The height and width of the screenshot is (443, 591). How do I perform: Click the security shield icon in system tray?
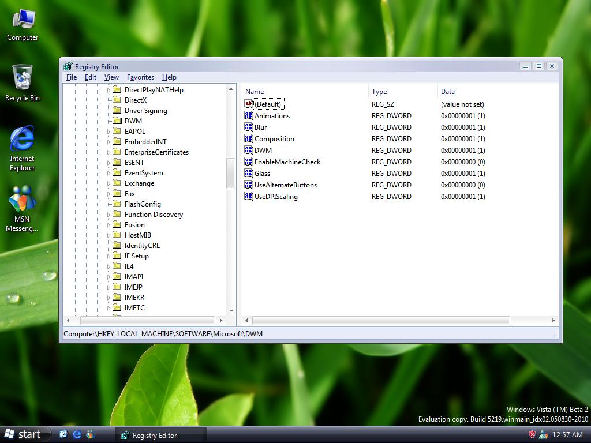532,434
